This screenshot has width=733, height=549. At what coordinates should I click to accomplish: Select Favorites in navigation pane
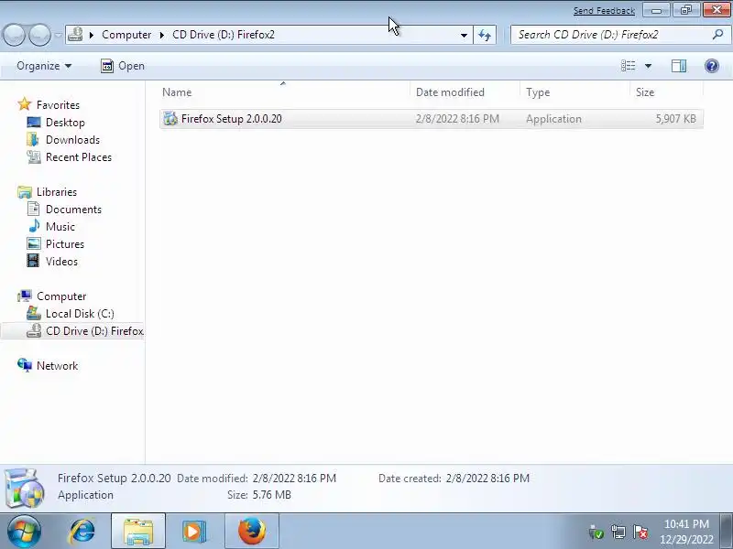(x=58, y=105)
